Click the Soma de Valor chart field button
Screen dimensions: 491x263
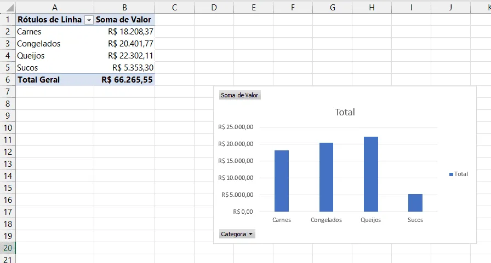tap(239, 95)
